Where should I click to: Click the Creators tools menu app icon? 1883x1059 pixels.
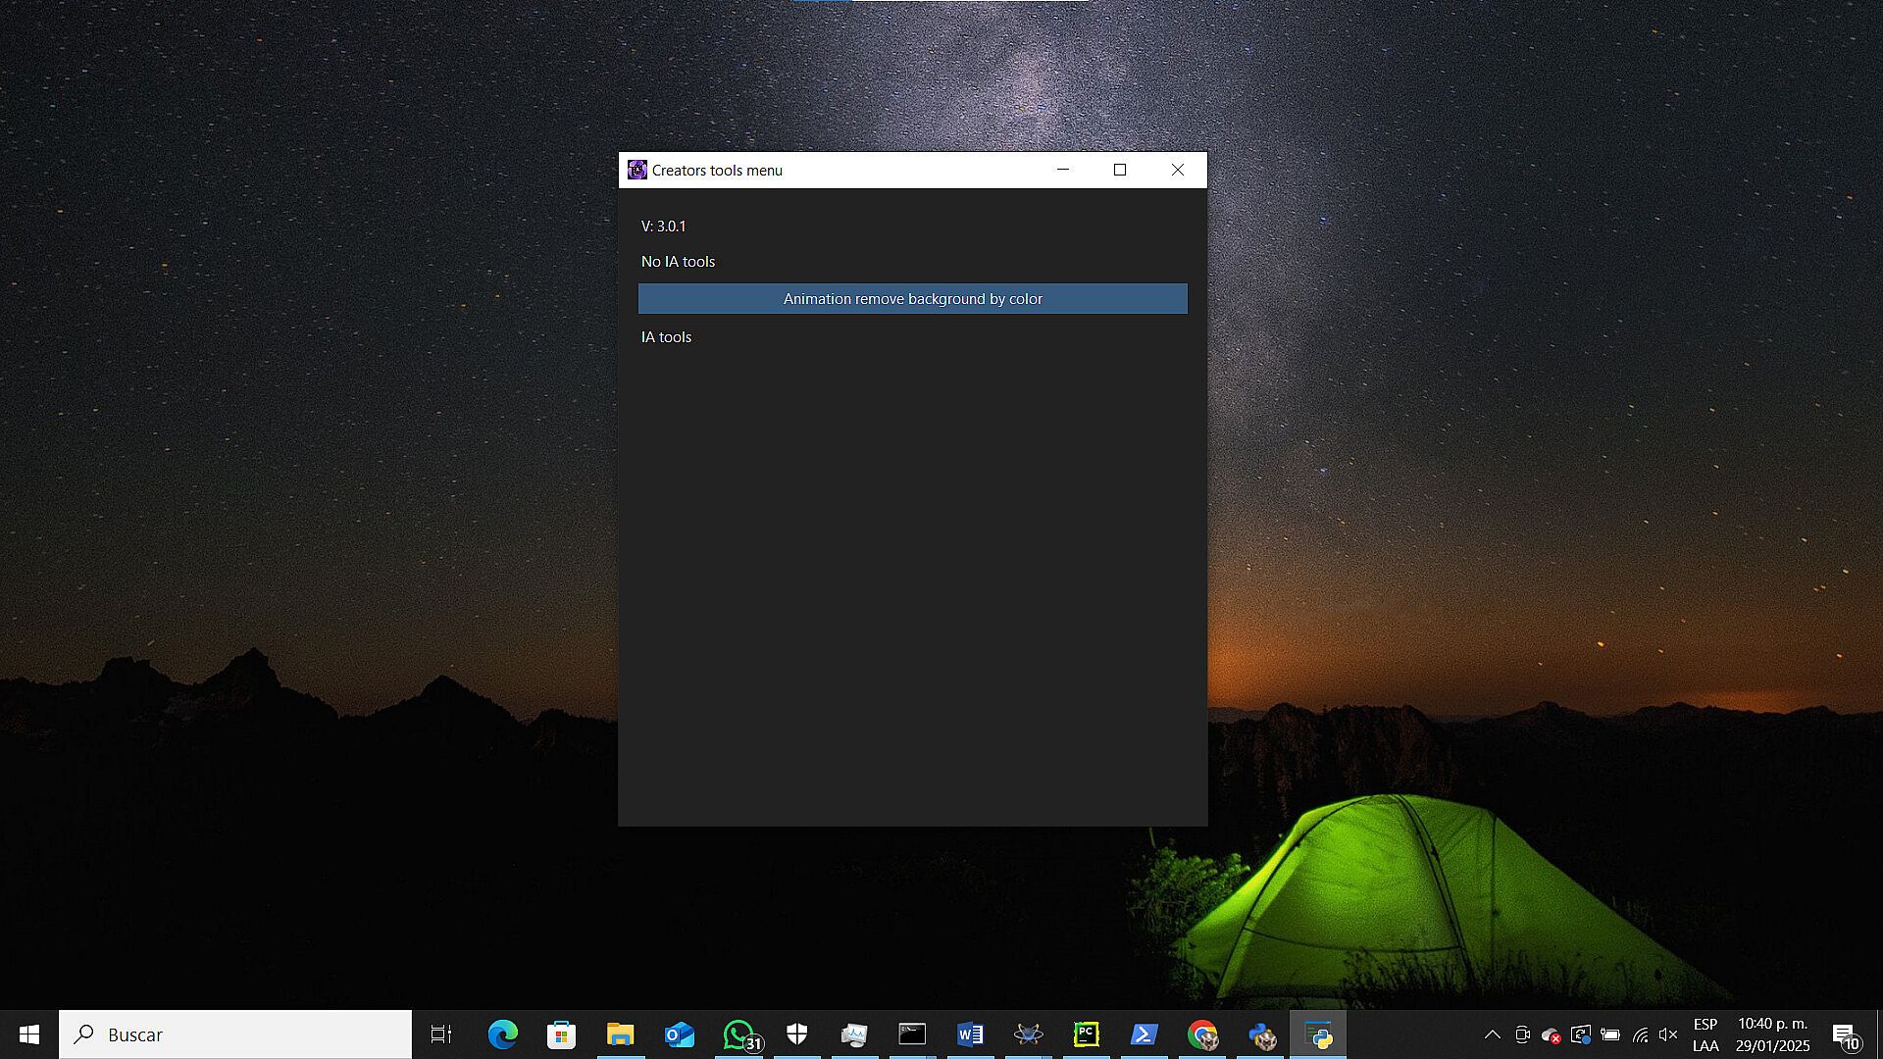click(x=637, y=170)
